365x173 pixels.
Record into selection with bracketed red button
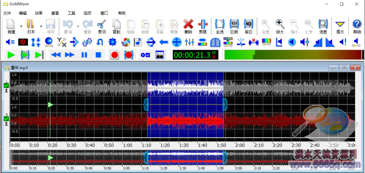point(129,55)
